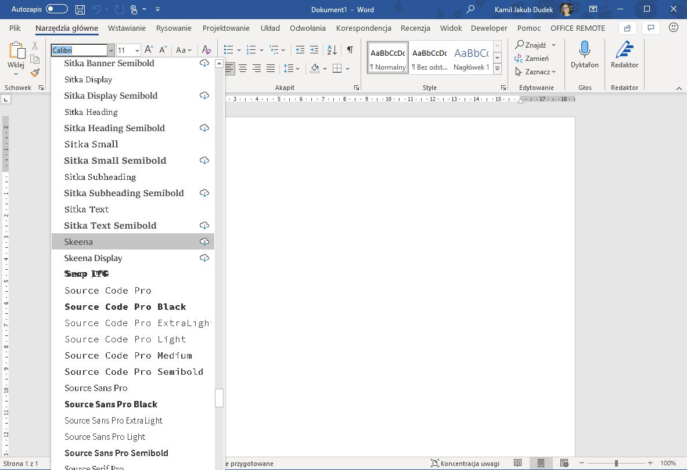Click the search magnifier in title bar

coord(470,9)
